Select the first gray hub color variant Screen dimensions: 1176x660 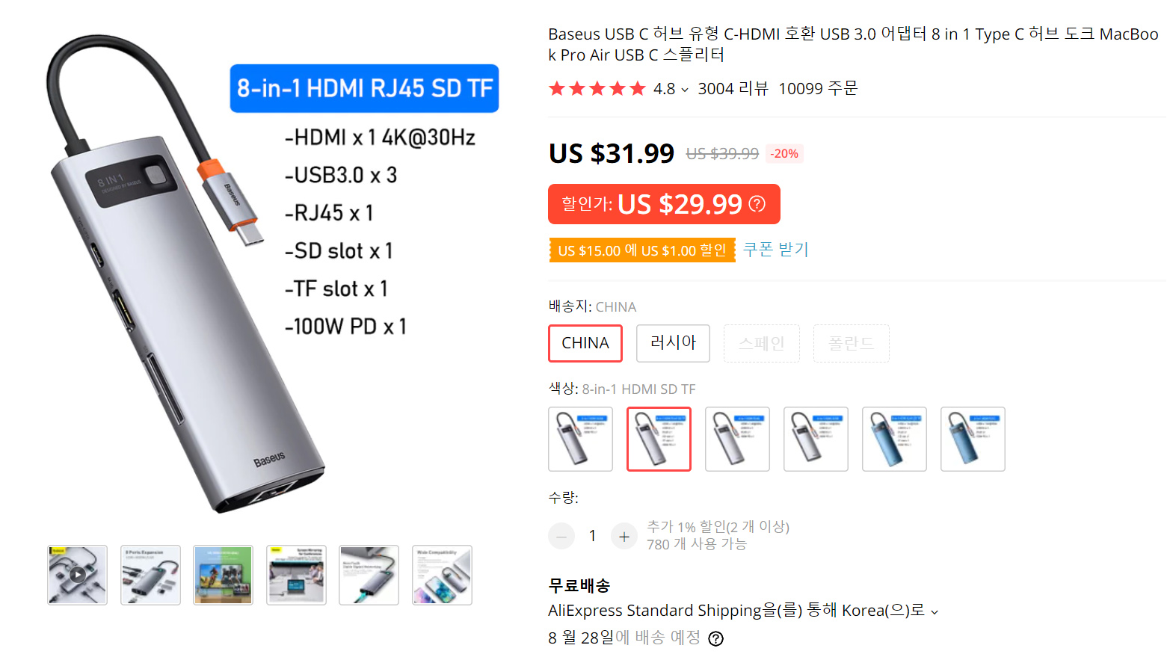tap(580, 439)
